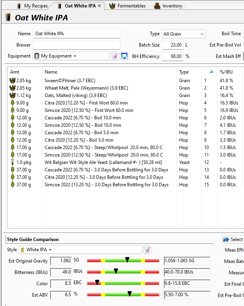Switch to the My Recipes tab
The height and width of the screenshot is (306, 244).
pyautogui.click(x=32, y=6)
